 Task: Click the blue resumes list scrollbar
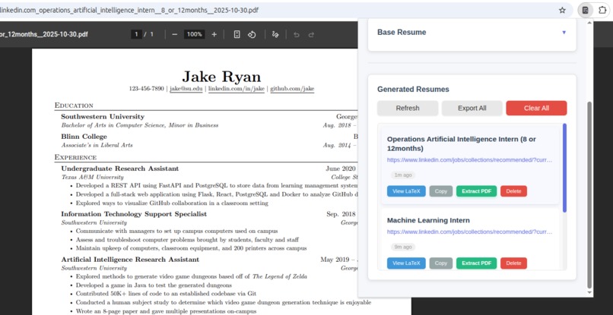point(564,168)
